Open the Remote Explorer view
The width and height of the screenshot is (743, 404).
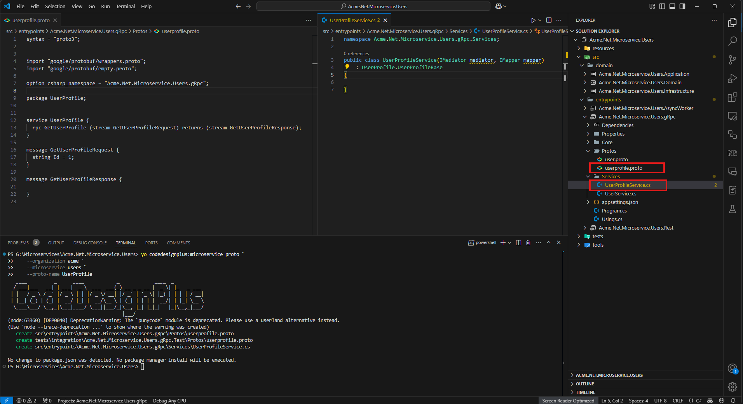[x=733, y=116]
